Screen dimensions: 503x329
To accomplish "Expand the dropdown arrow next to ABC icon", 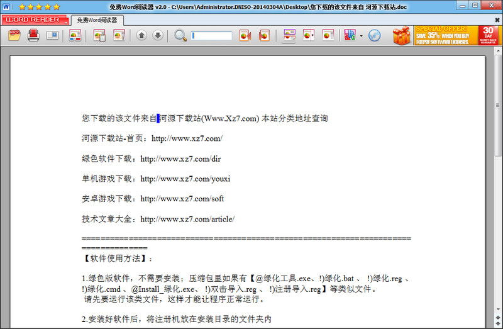I will [361, 36].
